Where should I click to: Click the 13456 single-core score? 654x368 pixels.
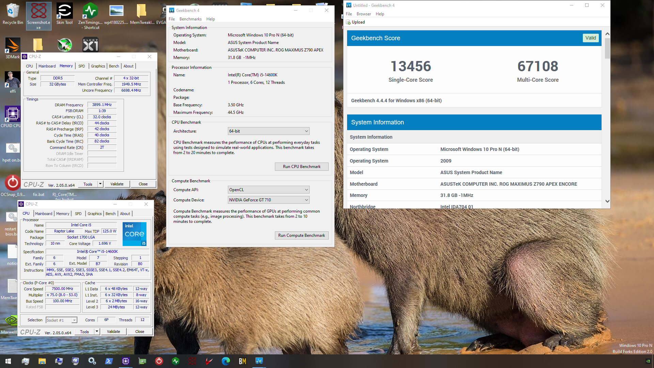pos(410,66)
